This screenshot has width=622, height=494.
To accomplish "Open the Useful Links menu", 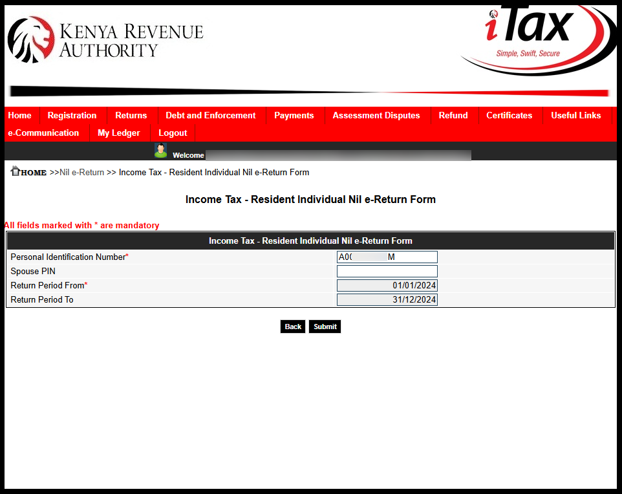I will [575, 115].
